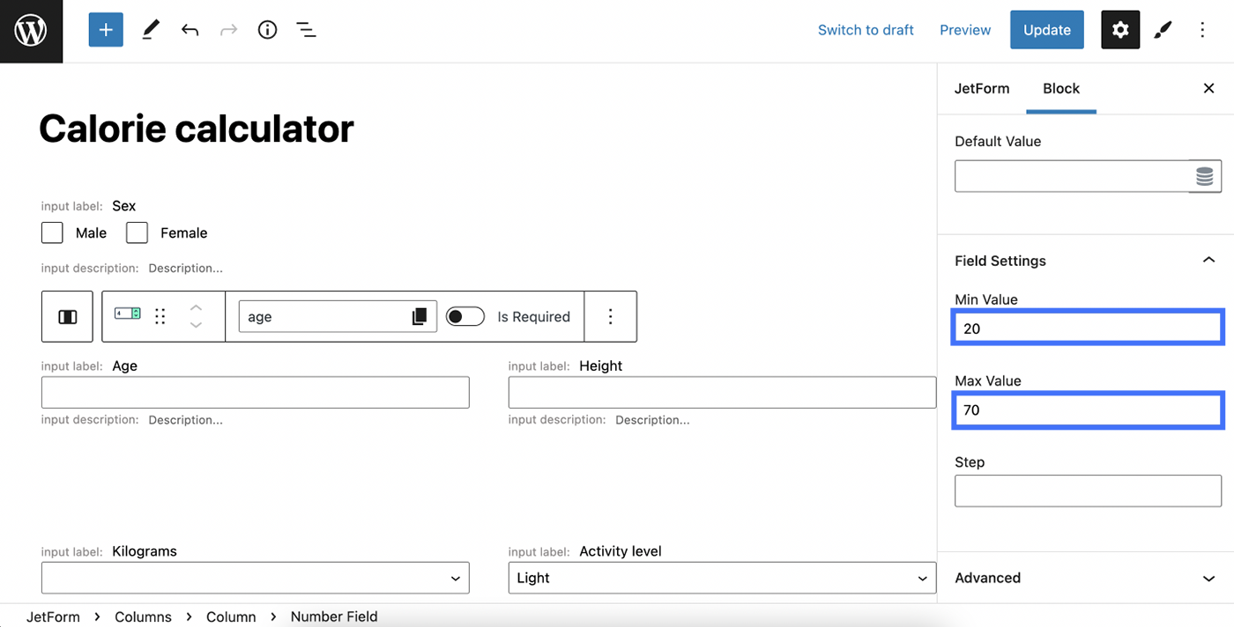Viewport: 1234px width, 627px height.
Task: Switch to the JetForm tab
Action: (x=981, y=88)
